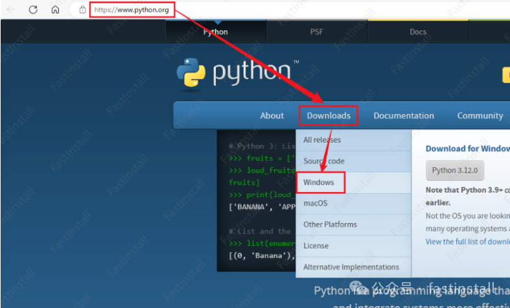
Task: Click the site lock icon
Action: (x=82, y=10)
